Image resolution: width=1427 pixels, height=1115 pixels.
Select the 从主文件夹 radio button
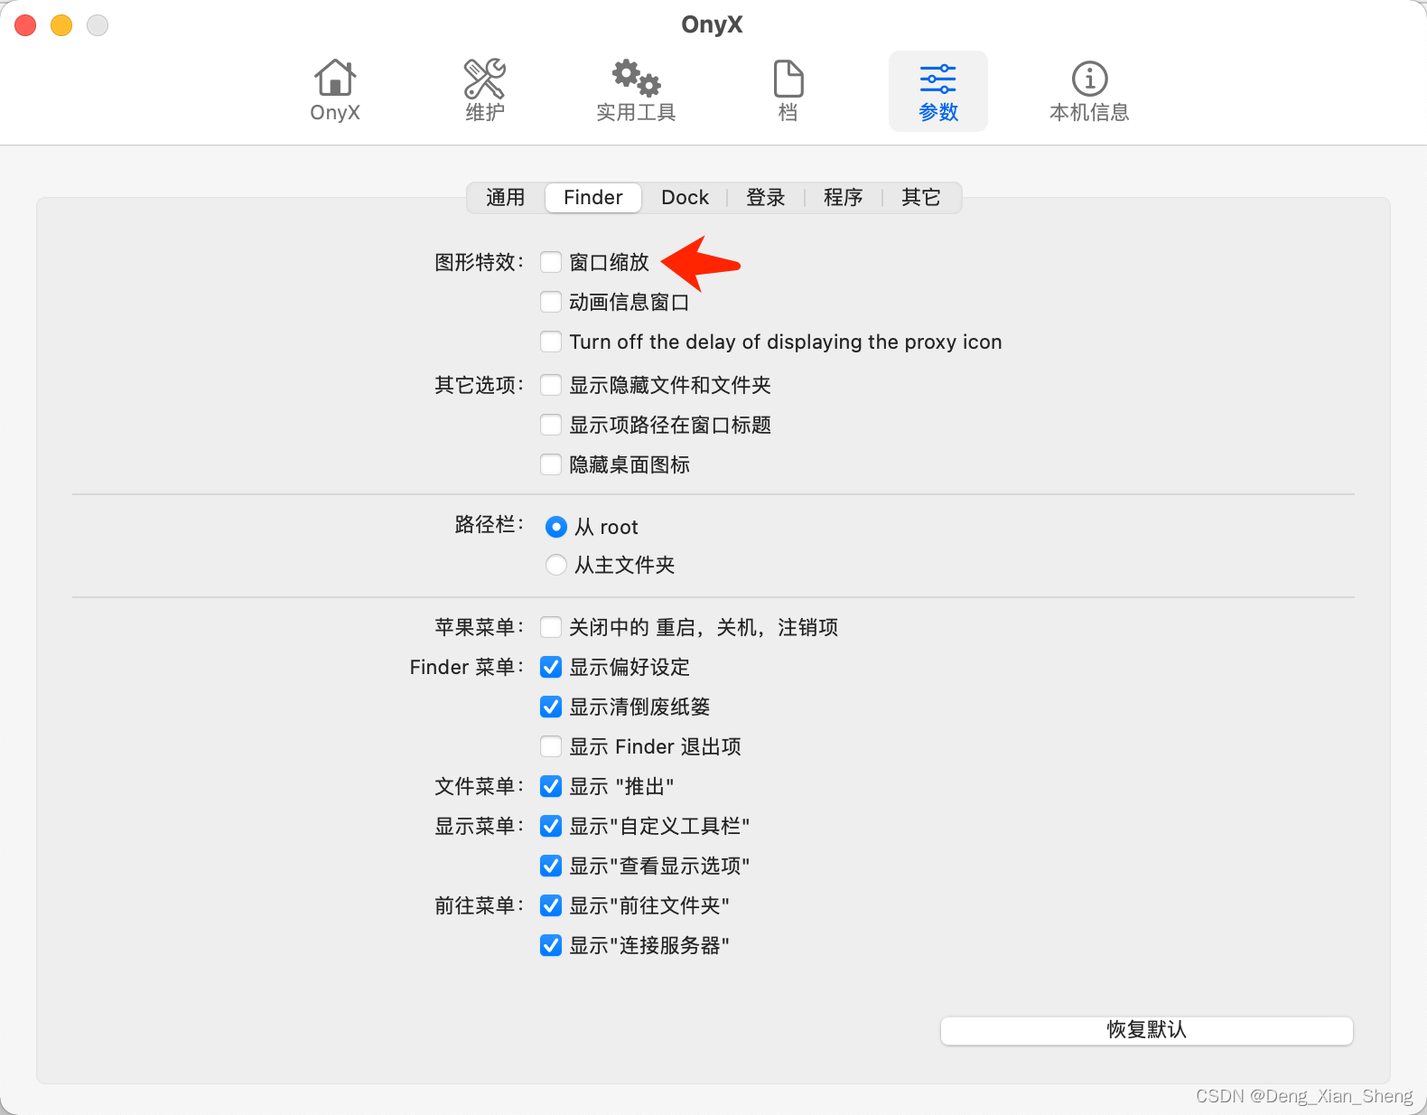click(556, 565)
